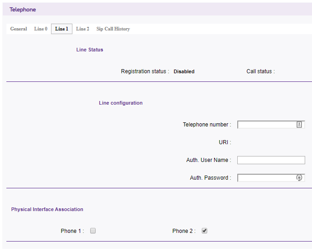
Task: Click into the Auth. User Name field
Action: point(271,160)
